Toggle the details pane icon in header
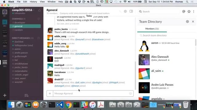This screenshot has width=197, height=110. 131,11
